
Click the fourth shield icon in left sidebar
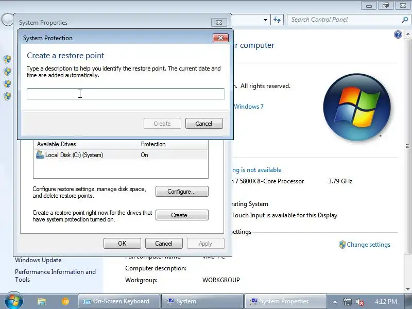(x=7, y=96)
